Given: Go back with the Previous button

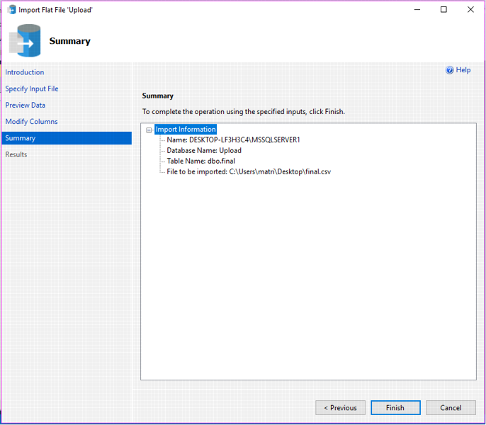Looking at the screenshot, I should tap(340, 407).
